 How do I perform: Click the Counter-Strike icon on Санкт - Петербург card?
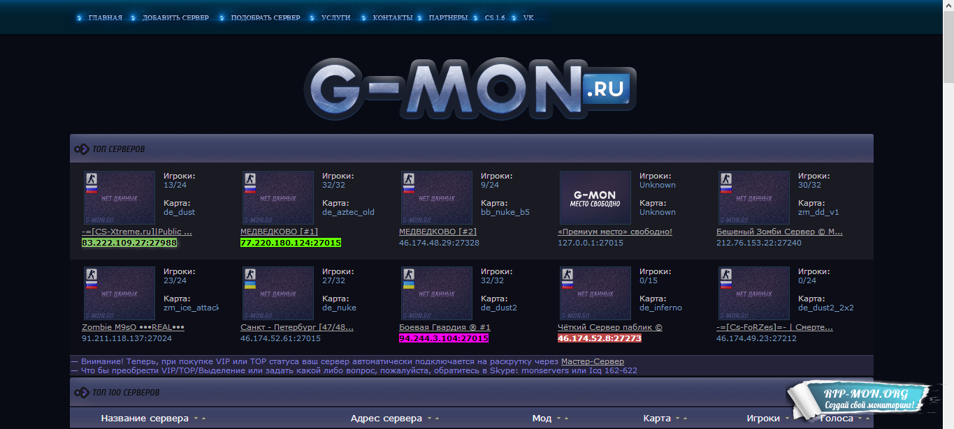coord(250,274)
